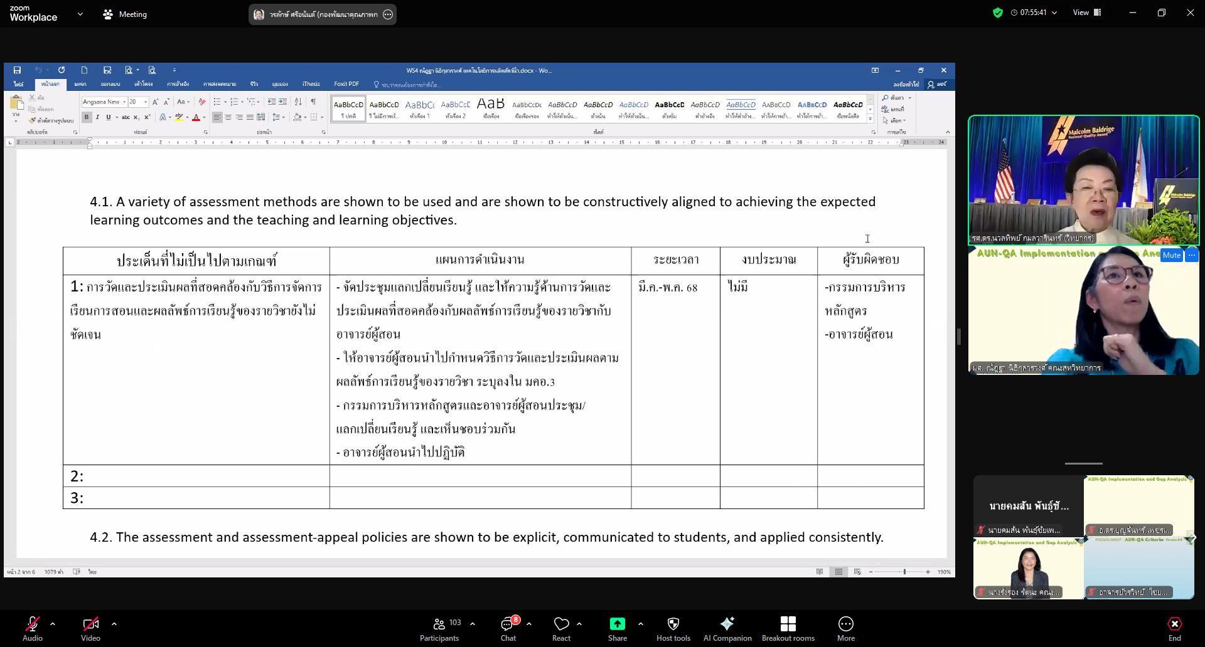Open Participants panel showing 103
The image size is (1205, 647).
(x=440, y=629)
